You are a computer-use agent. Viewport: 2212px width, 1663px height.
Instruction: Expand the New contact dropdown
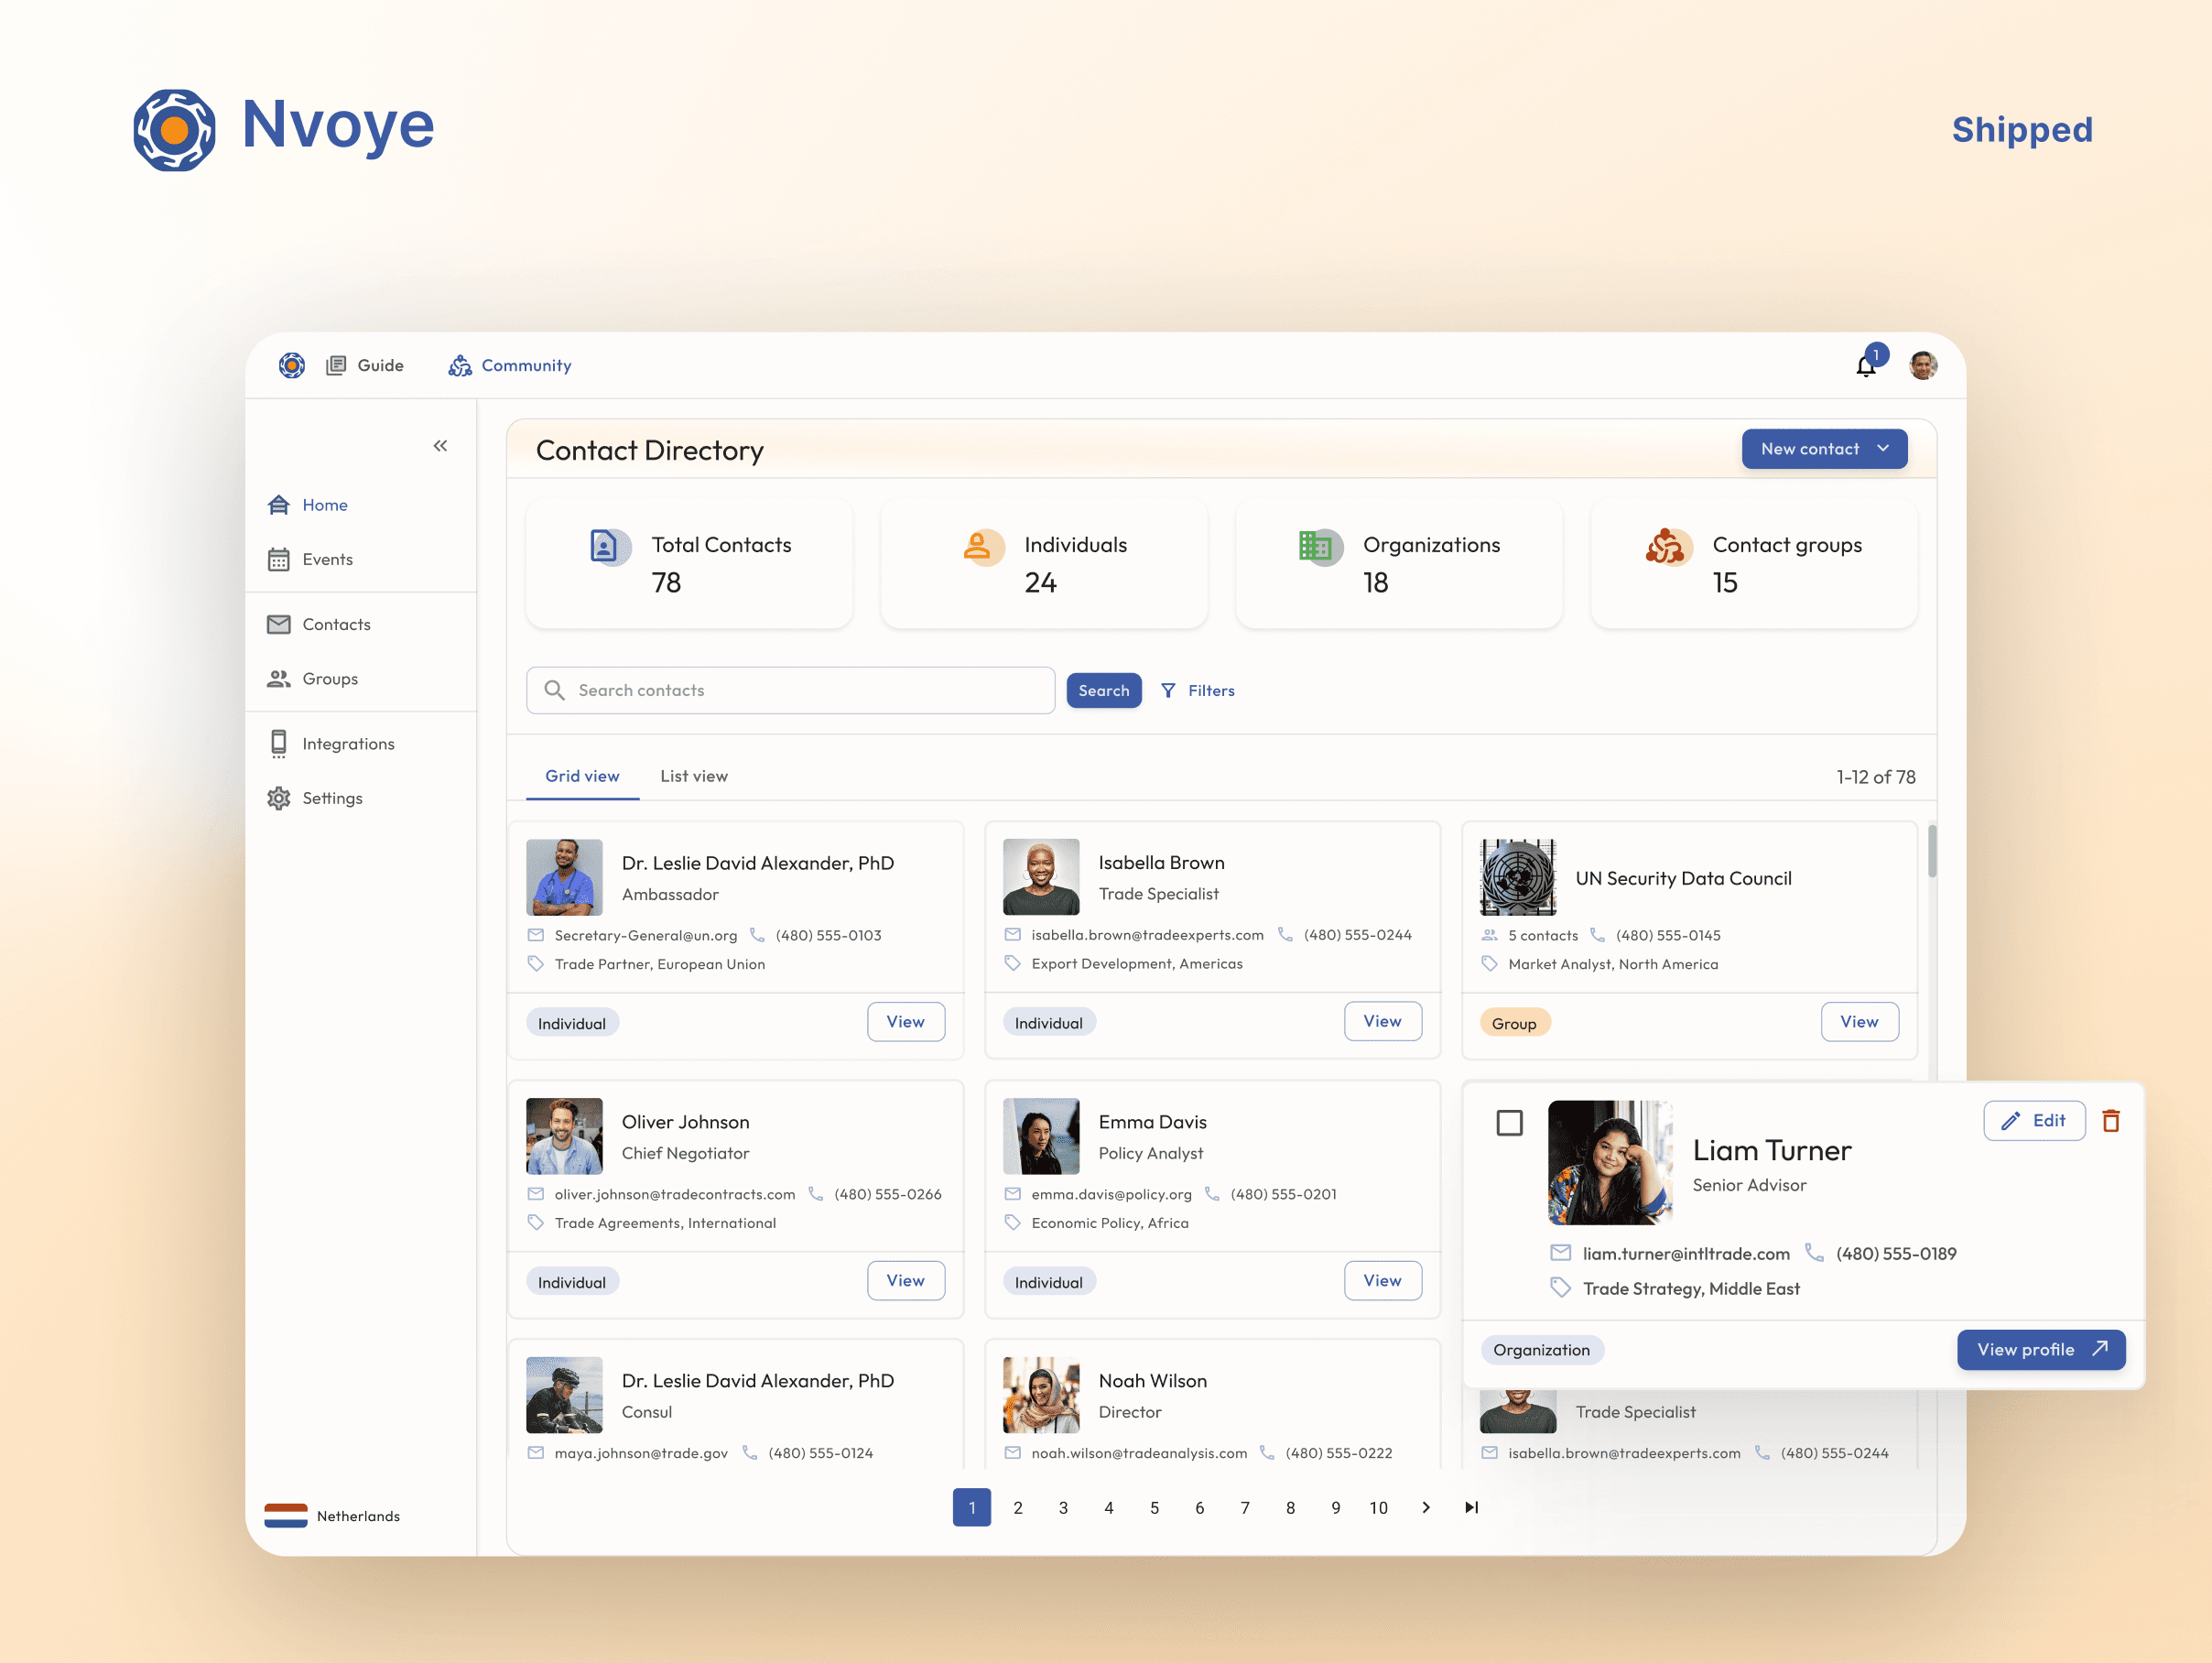tap(1883, 449)
